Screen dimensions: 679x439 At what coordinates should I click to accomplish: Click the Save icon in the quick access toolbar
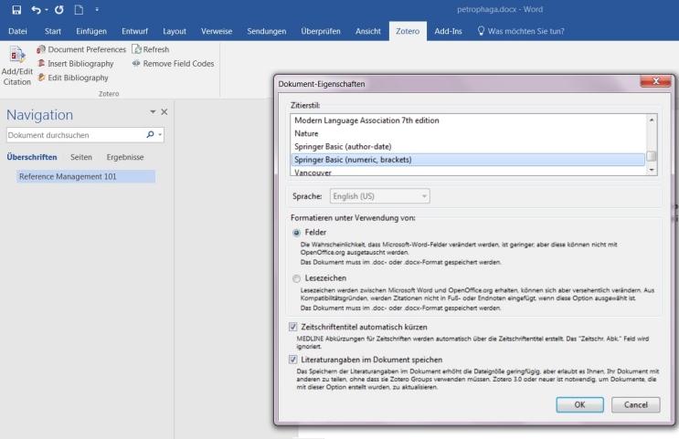tap(16, 9)
